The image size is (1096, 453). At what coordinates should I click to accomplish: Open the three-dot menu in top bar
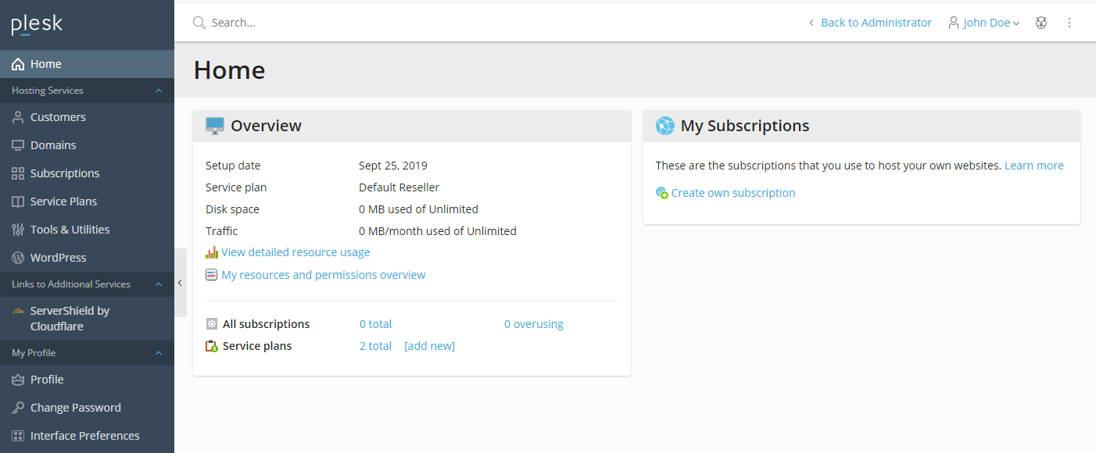coord(1069,23)
